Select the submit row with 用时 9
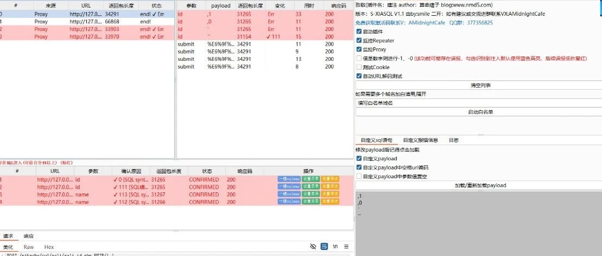Viewport: 602px width, 256px height. [264, 52]
